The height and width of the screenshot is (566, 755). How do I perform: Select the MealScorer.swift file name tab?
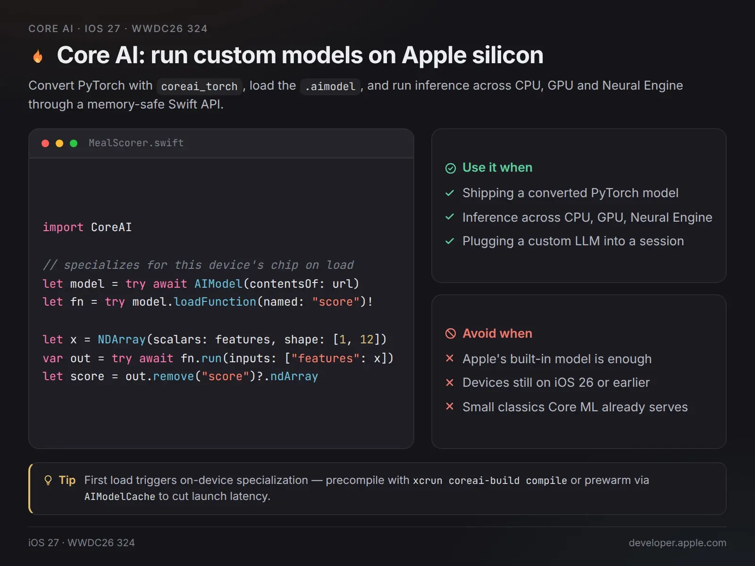[x=136, y=143]
